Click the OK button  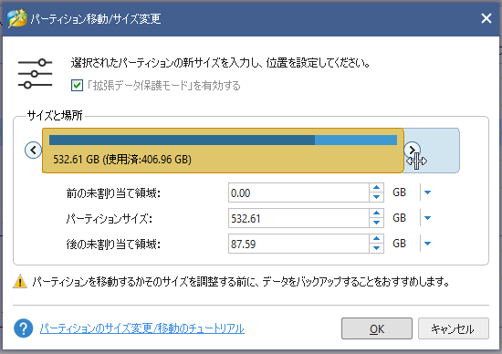[x=377, y=328]
